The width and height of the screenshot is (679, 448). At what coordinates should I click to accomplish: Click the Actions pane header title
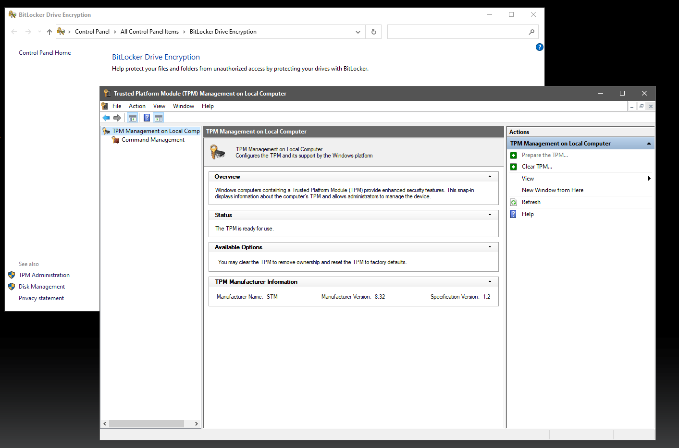tap(519, 132)
